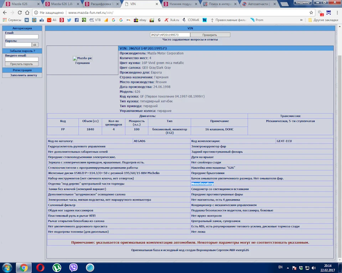This screenshot has width=342, height=273.
Task: Open uTorrent from the taskbar
Action: point(57,268)
